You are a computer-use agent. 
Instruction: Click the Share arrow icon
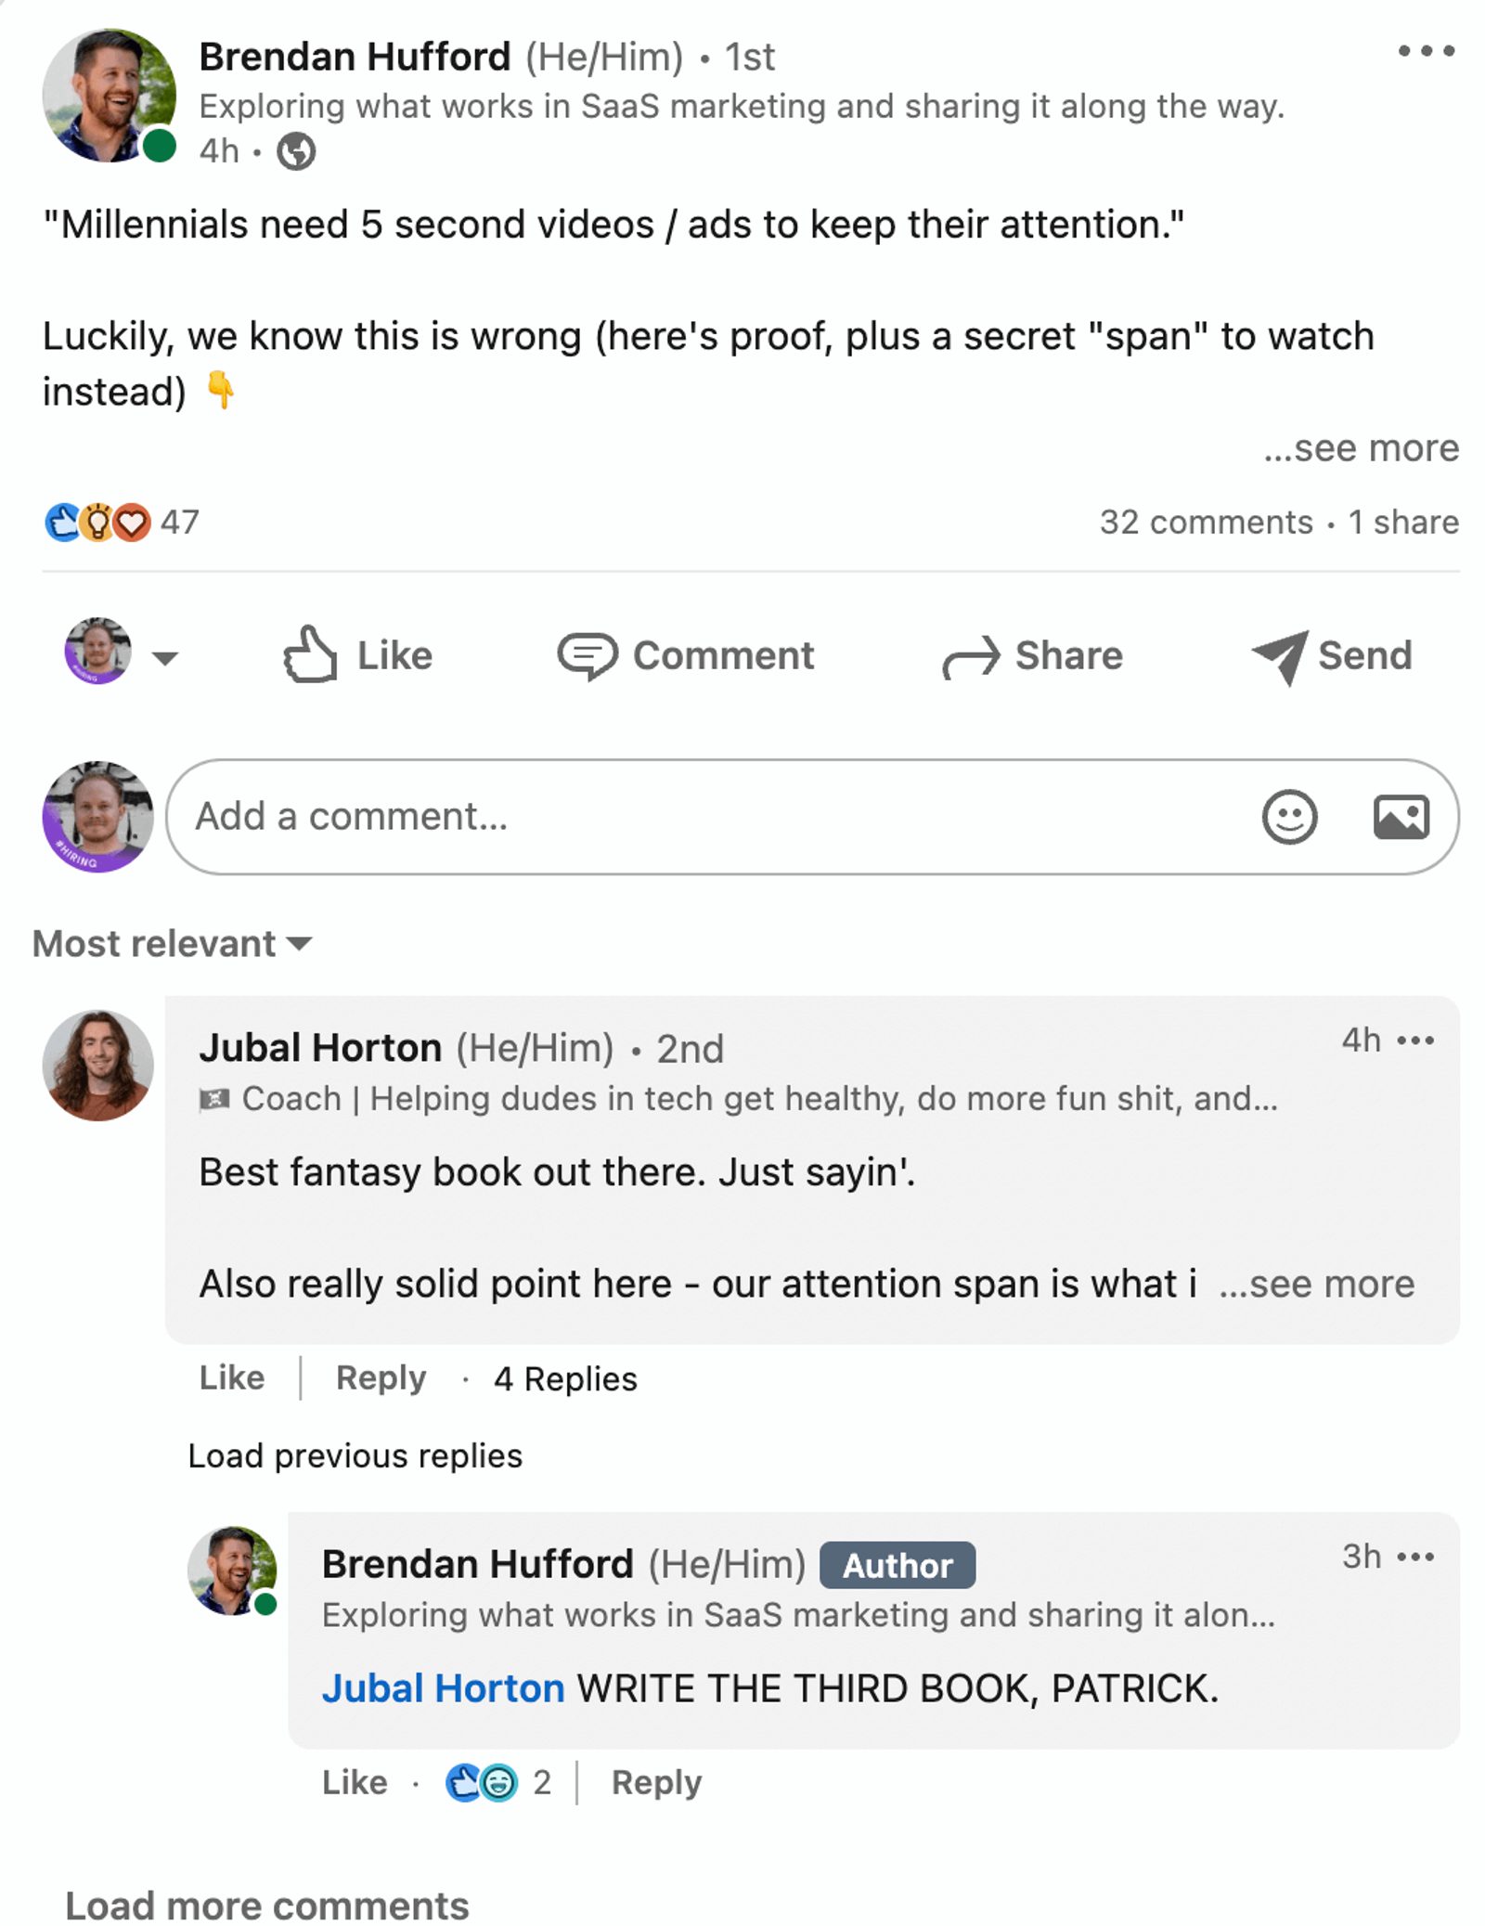pyautogui.click(x=971, y=656)
